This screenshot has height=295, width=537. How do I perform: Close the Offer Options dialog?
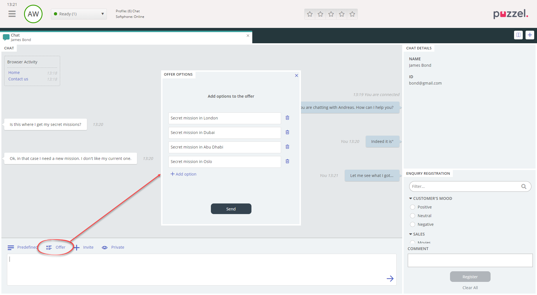296,76
